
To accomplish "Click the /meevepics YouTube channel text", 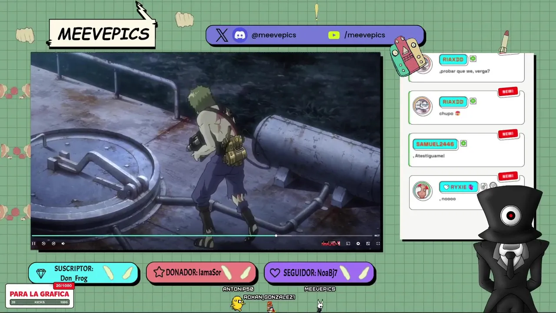I will pyautogui.click(x=364, y=35).
